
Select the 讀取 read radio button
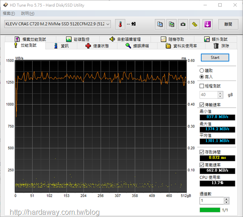point(202,71)
